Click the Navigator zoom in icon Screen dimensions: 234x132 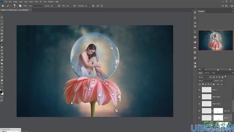pos(230,69)
